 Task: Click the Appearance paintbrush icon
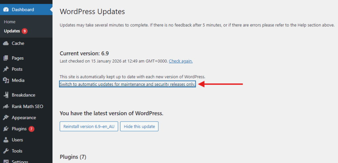[x=6, y=118]
